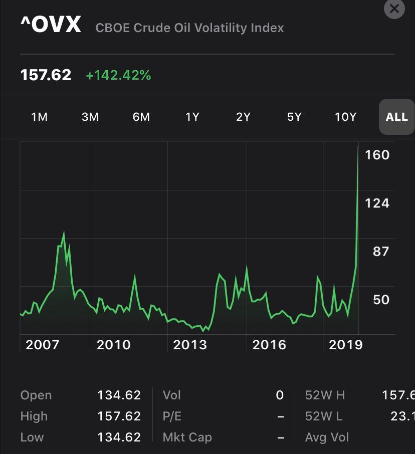Tap the CBOE Crude Oil Volatility Index name
This screenshot has height=454, width=415.
(189, 28)
